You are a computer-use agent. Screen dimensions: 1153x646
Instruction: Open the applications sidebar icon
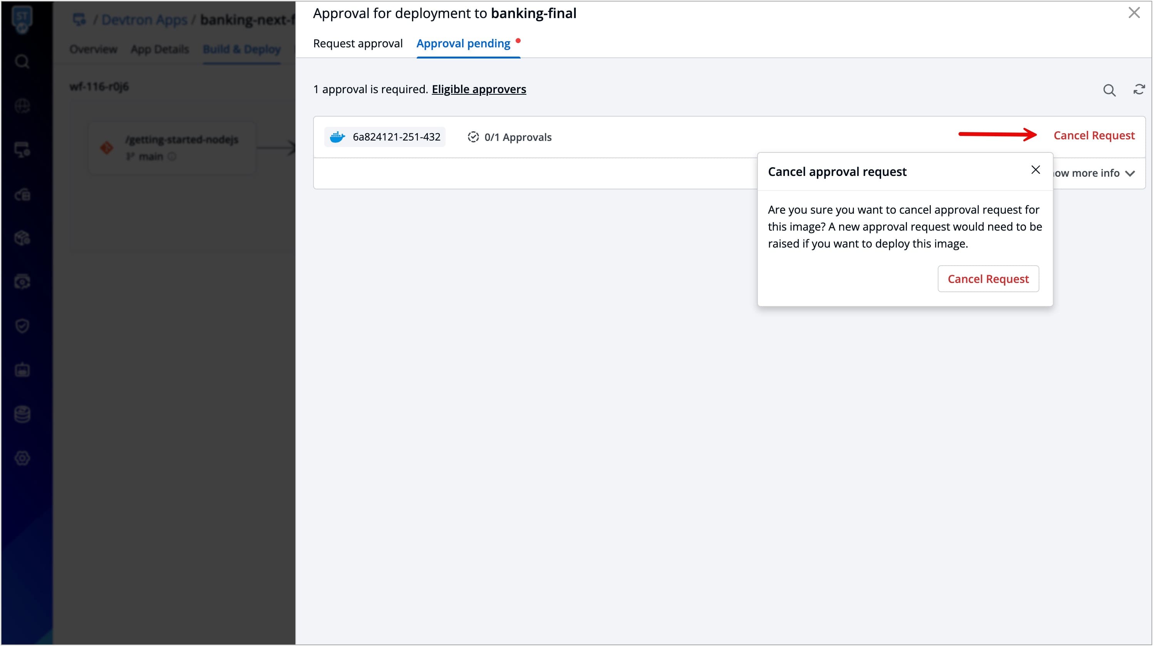click(22, 150)
